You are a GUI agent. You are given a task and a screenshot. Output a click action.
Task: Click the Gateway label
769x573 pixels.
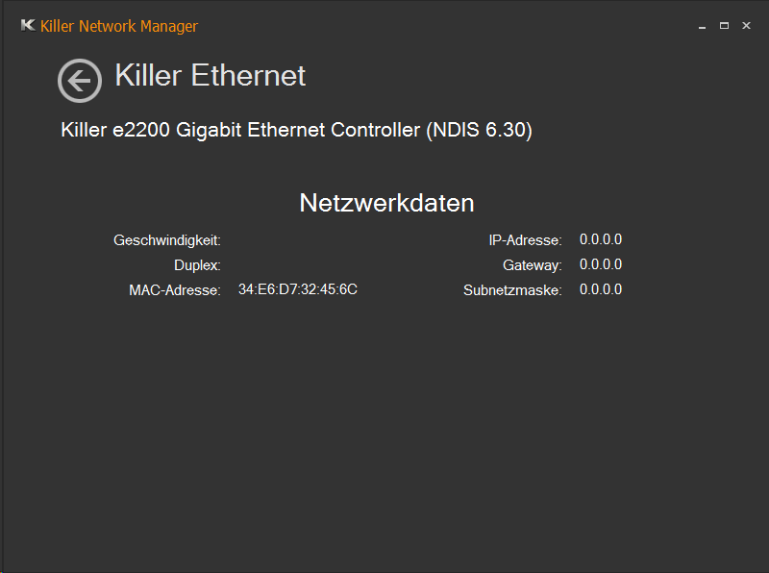point(532,265)
